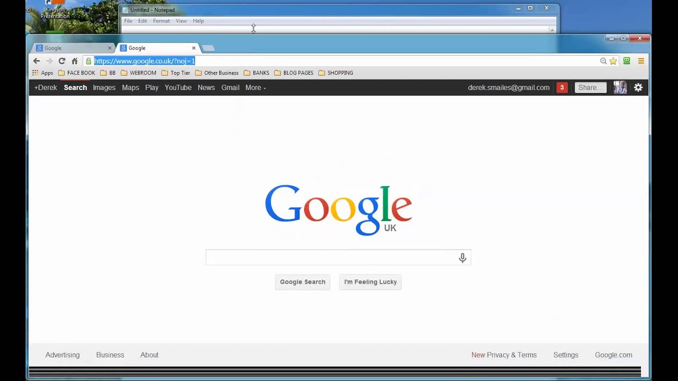Click the green padlock security icon

(88, 61)
